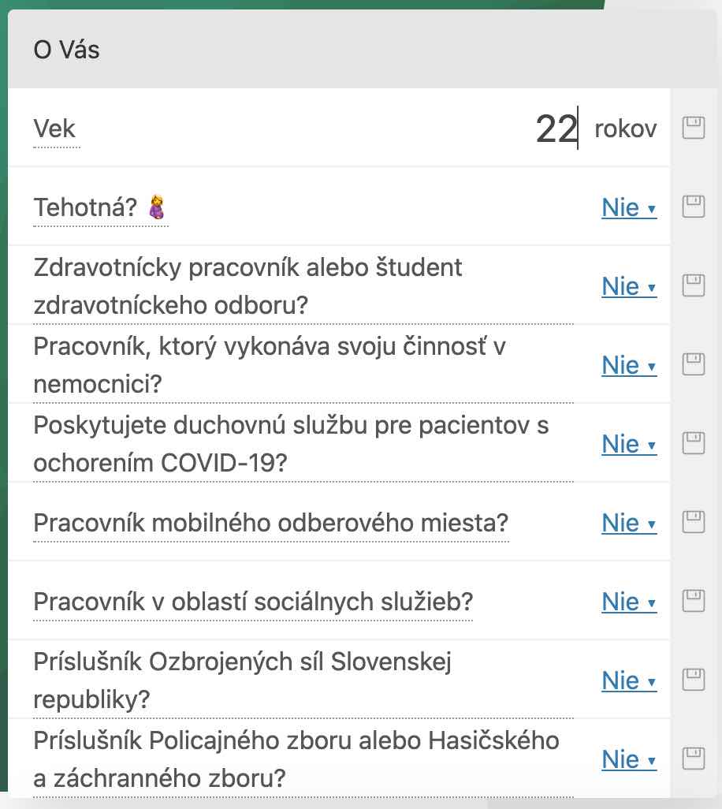This screenshot has height=809, width=722.
Task: Click save icon for Policajného zboru row
Action: click(693, 759)
